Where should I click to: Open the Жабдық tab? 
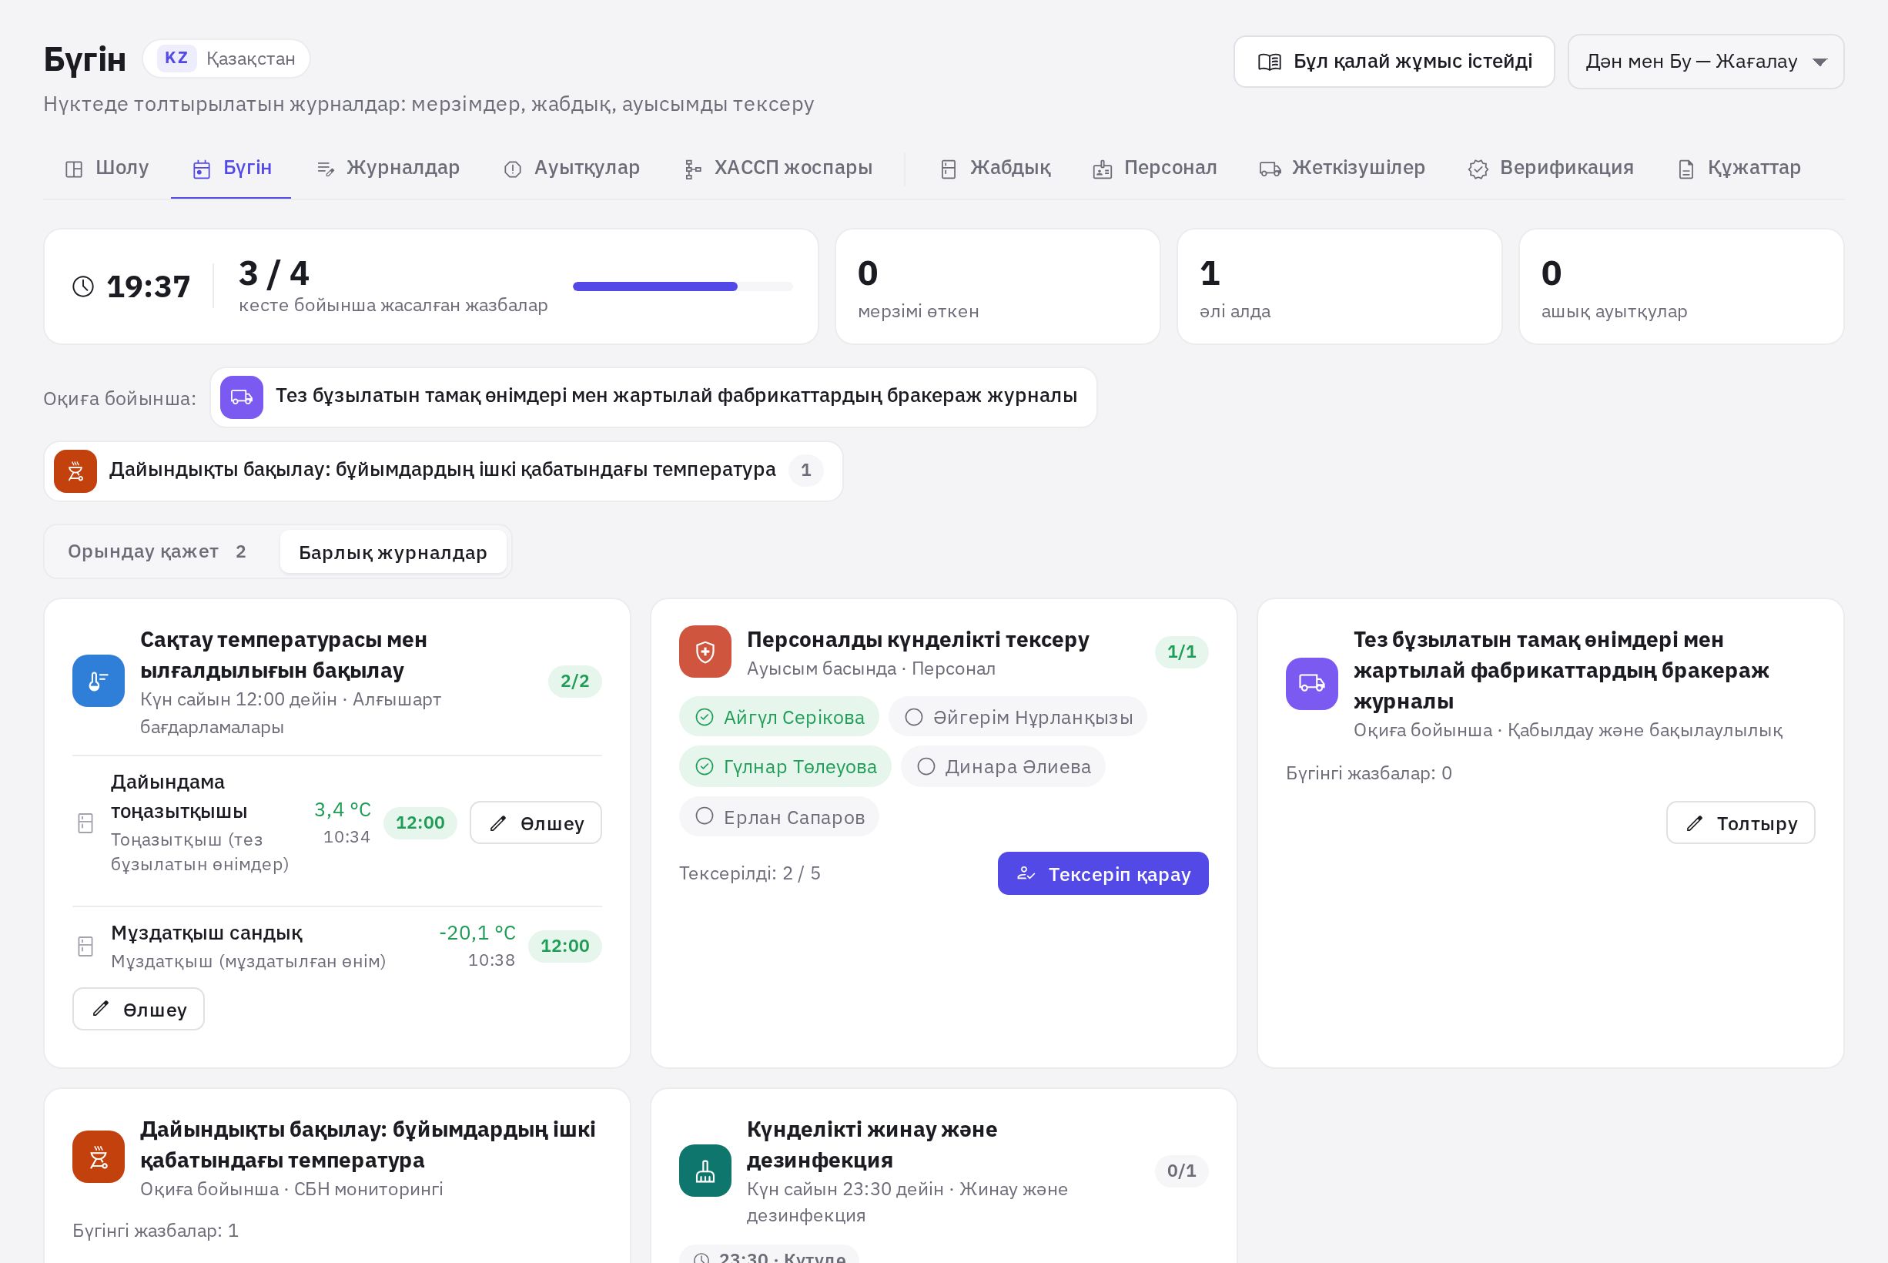click(995, 168)
